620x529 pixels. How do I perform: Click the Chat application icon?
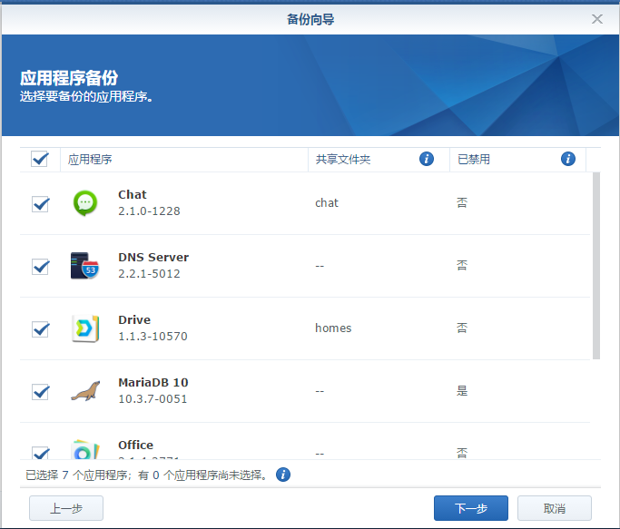pos(85,203)
